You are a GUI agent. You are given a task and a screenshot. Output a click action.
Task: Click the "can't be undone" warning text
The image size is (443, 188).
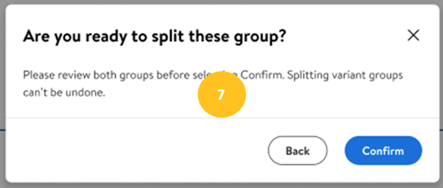[64, 93]
